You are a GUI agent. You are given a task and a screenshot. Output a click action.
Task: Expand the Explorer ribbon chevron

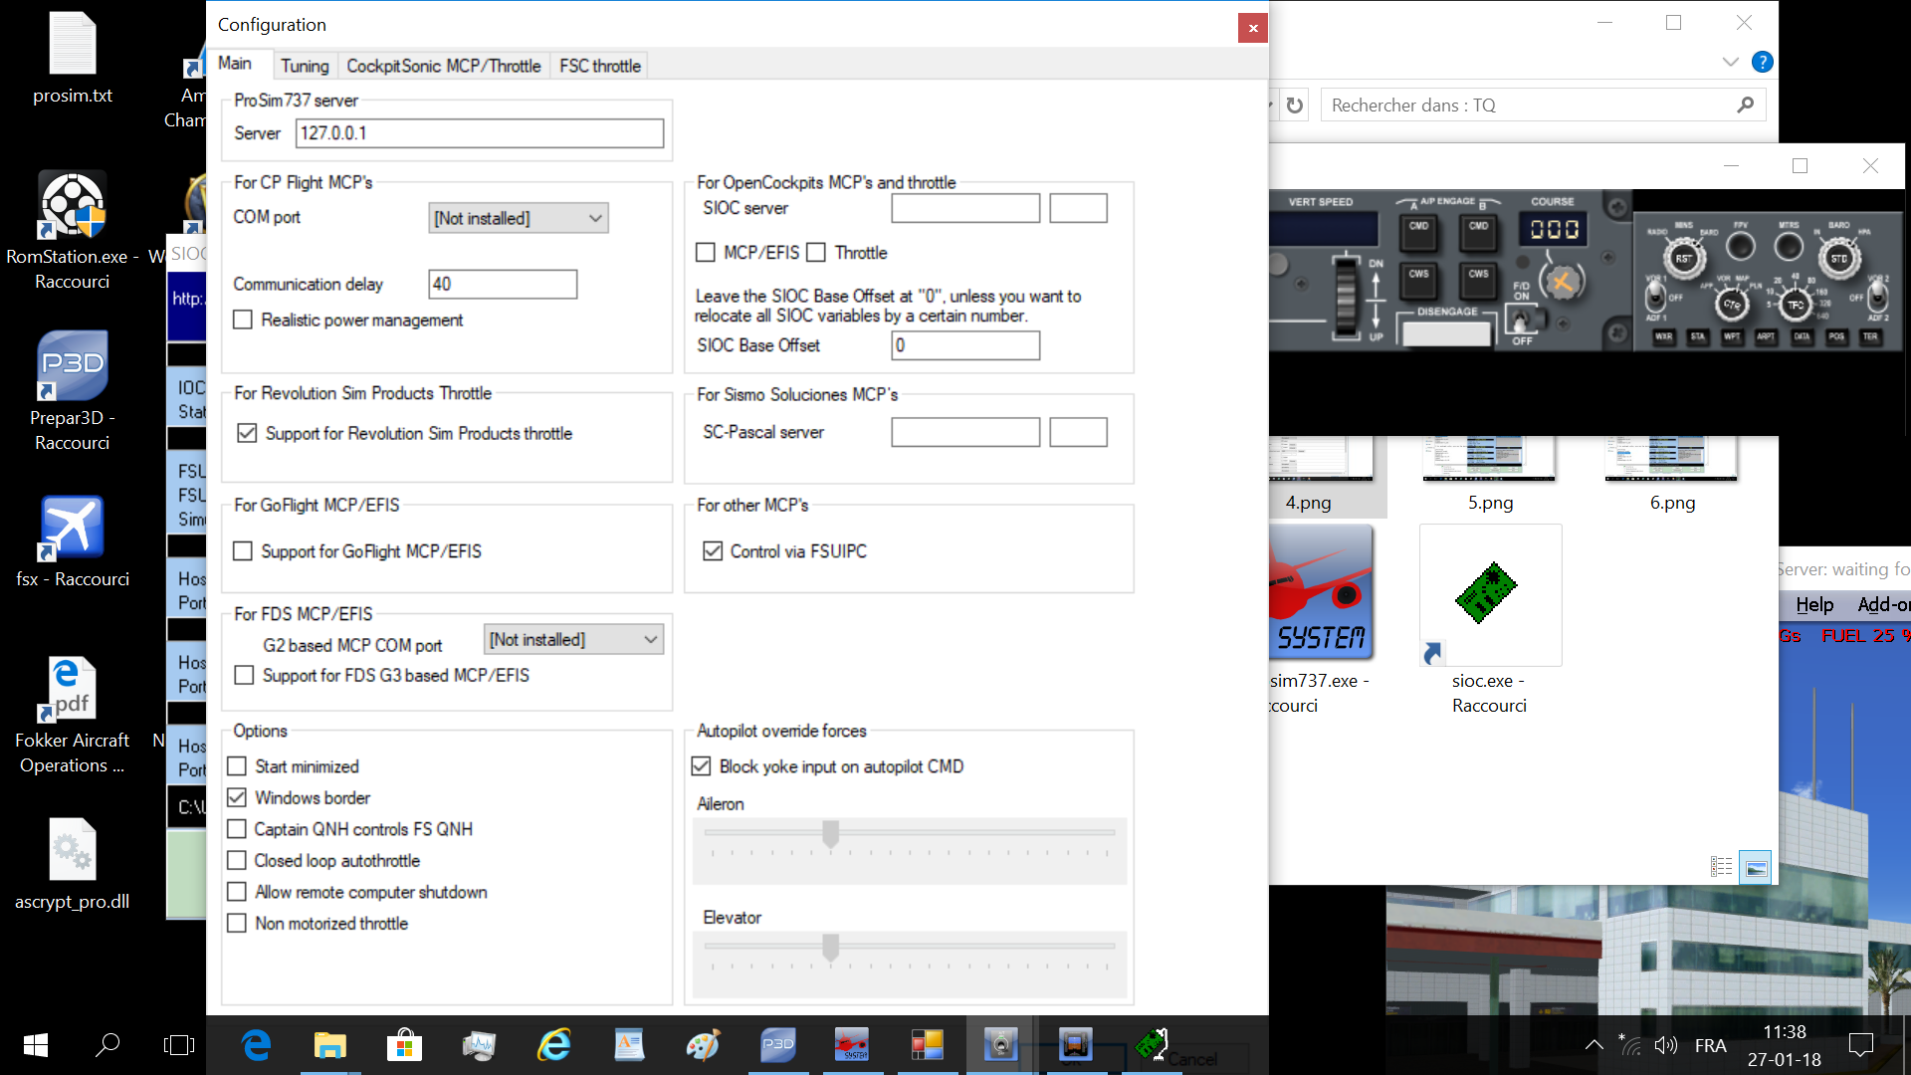point(1730,62)
